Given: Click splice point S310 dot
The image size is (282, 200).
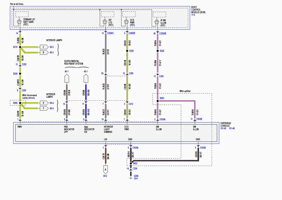Looking at the screenshot, I should pos(20,47).
